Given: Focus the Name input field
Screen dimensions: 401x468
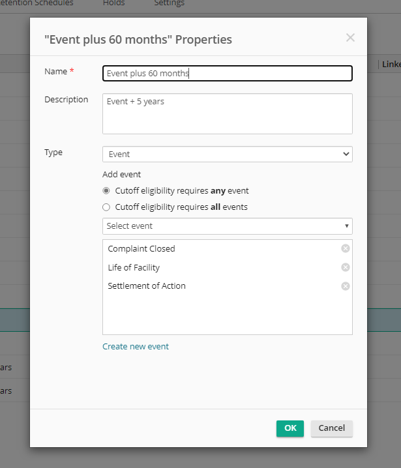Looking at the screenshot, I should 227,73.
